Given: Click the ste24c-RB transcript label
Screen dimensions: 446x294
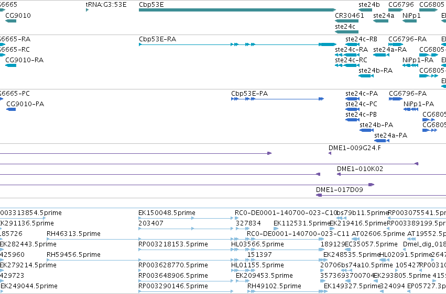Looking at the screenshot, I should coord(361,39).
